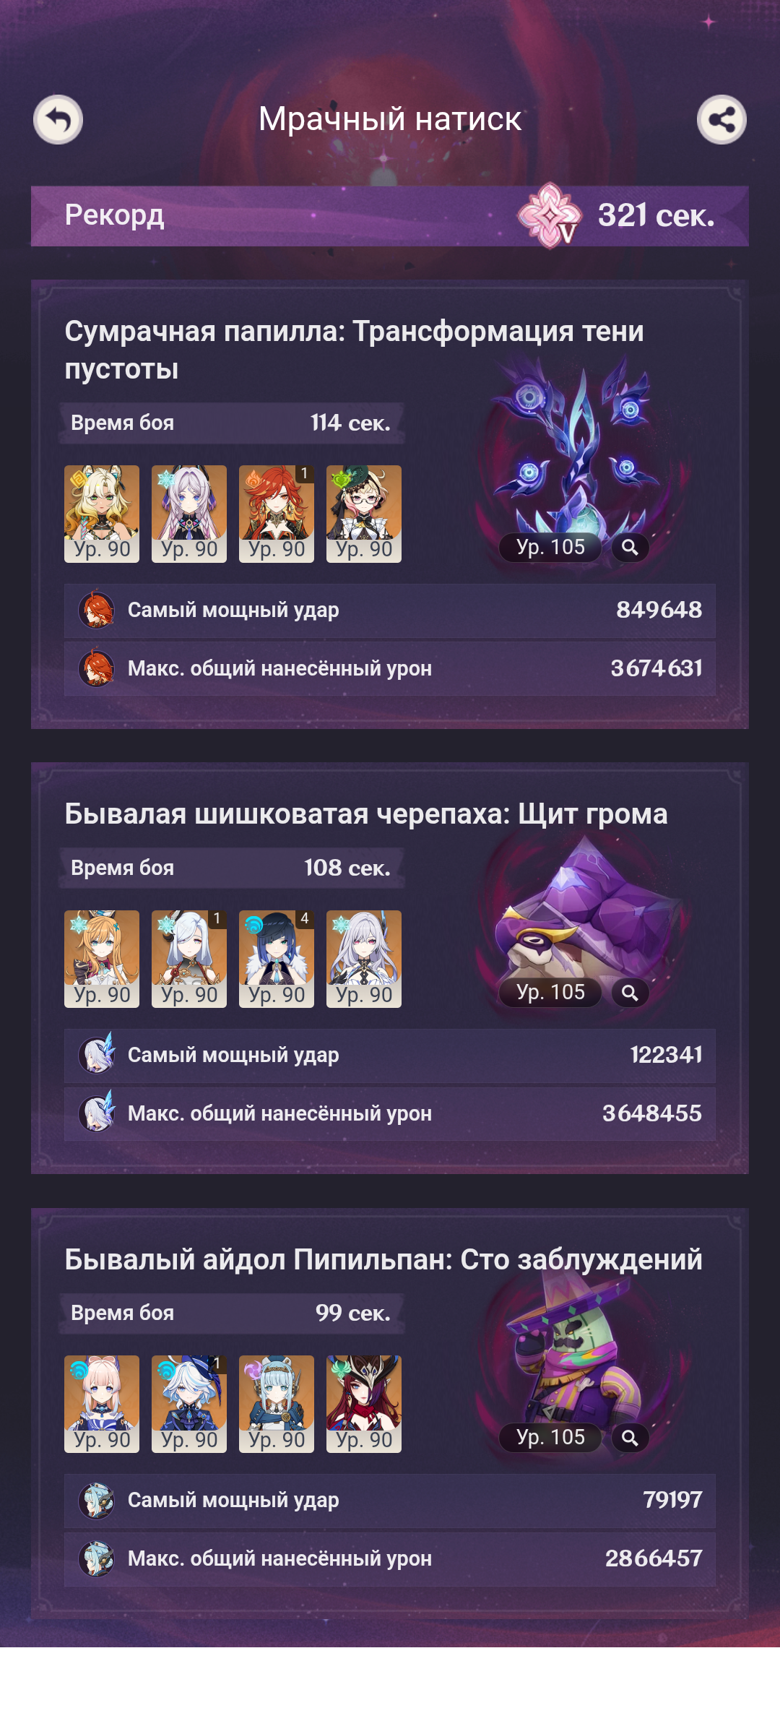
Task: Click the Рекорд 321 сек. banner
Action: (389, 215)
